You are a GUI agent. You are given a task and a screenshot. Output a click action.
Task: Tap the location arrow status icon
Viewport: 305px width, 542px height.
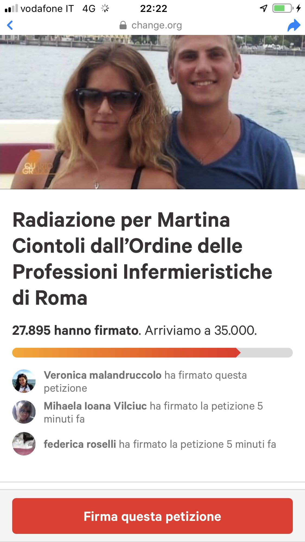pyautogui.click(x=264, y=8)
